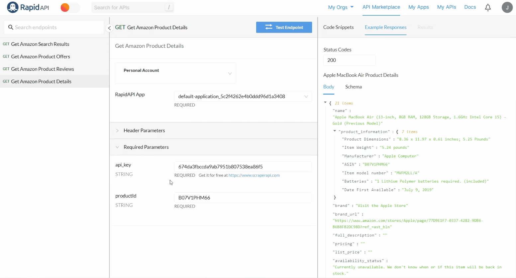Screen dimensions: 516x278
Task: Open My Apps in the top bar
Action: tap(418, 7)
